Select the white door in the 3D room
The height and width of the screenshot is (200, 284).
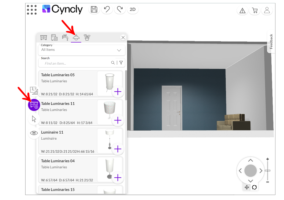point(172,108)
